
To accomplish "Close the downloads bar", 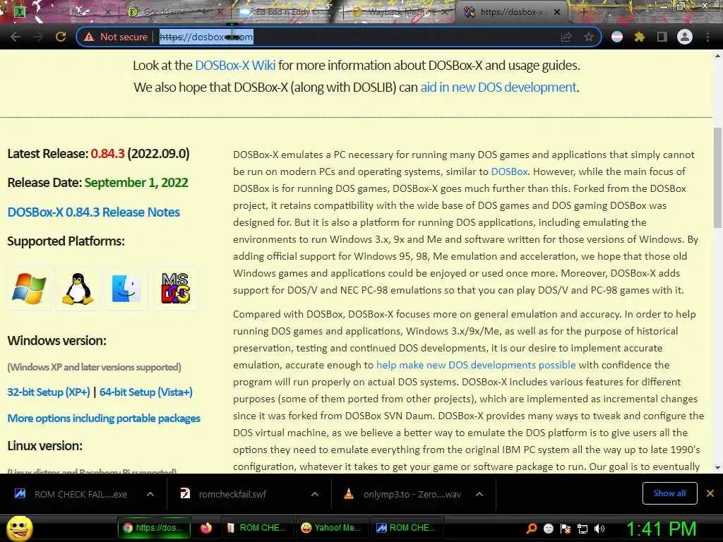I will [x=710, y=493].
